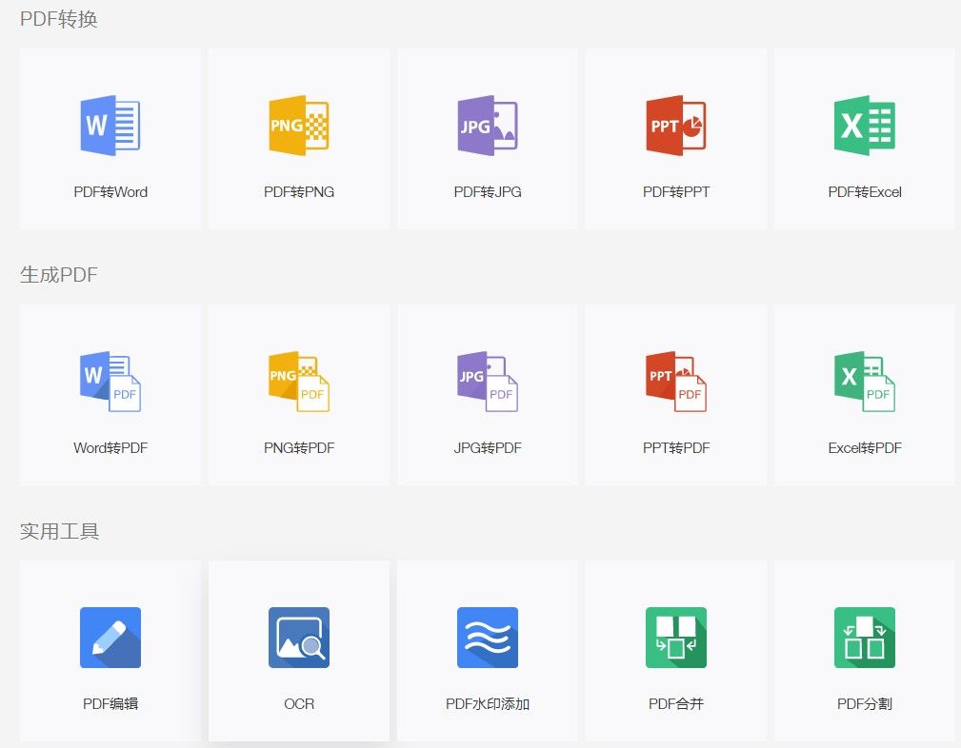Click the 'PDF水印添加' label text
The image size is (961, 748).
pyautogui.click(x=488, y=704)
